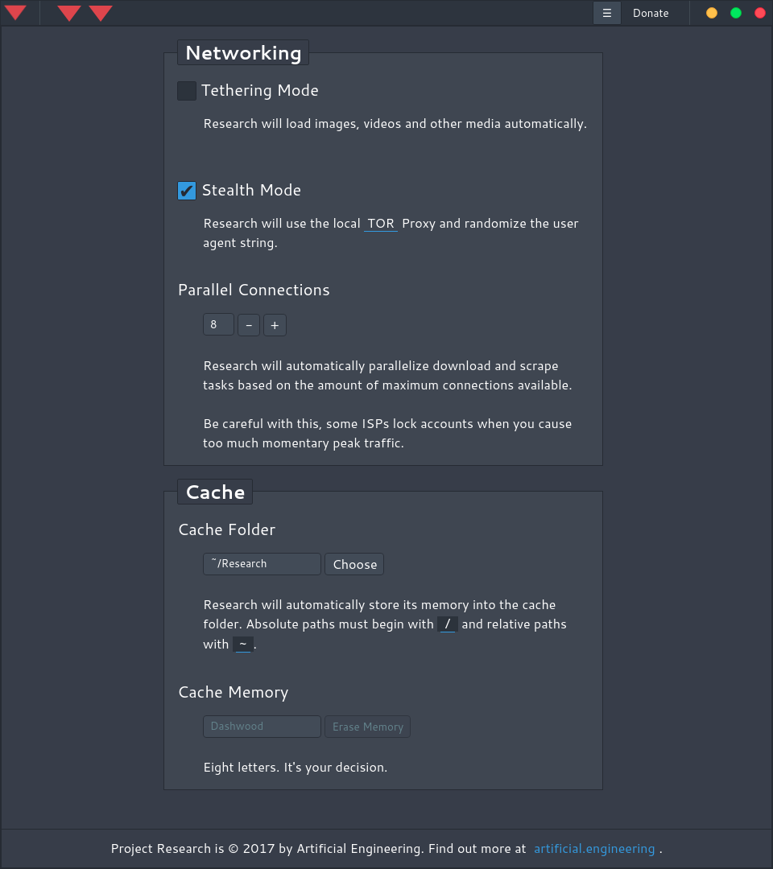Click the yellow minimize window dot

click(x=712, y=13)
